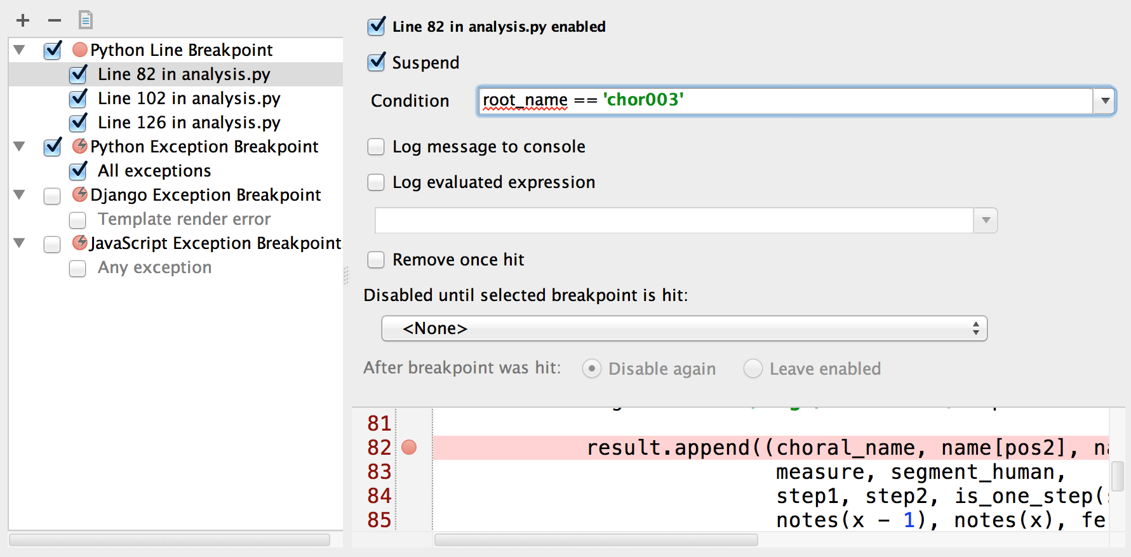Click the empty log expression input field
This screenshot has width=1131, height=557.
click(x=674, y=220)
